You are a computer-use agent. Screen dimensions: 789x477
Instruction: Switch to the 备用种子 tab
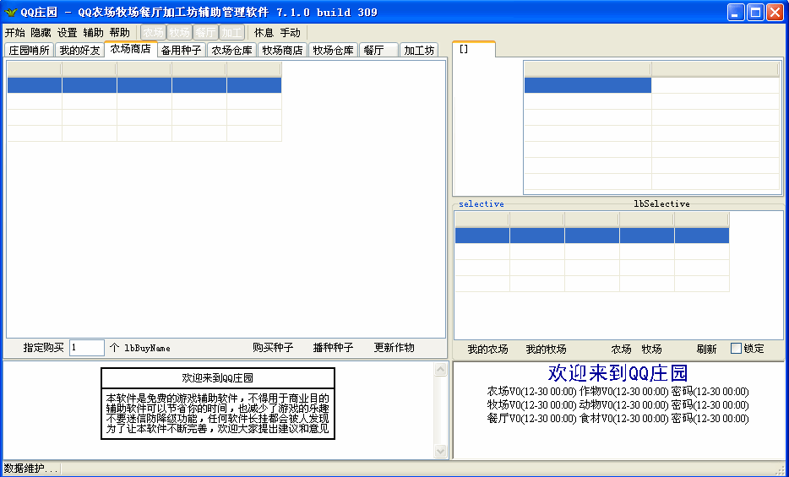[x=181, y=51]
